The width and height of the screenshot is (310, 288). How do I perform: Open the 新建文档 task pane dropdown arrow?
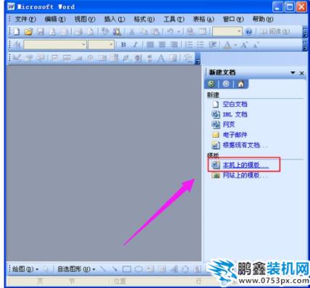[x=293, y=73]
